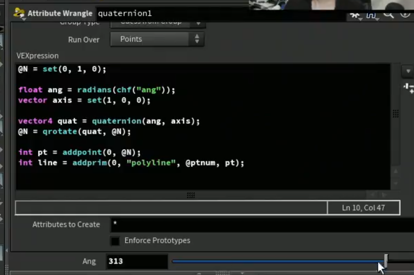Click the magnifier search parameters icon
414x275 pixels.
(389, 15)
